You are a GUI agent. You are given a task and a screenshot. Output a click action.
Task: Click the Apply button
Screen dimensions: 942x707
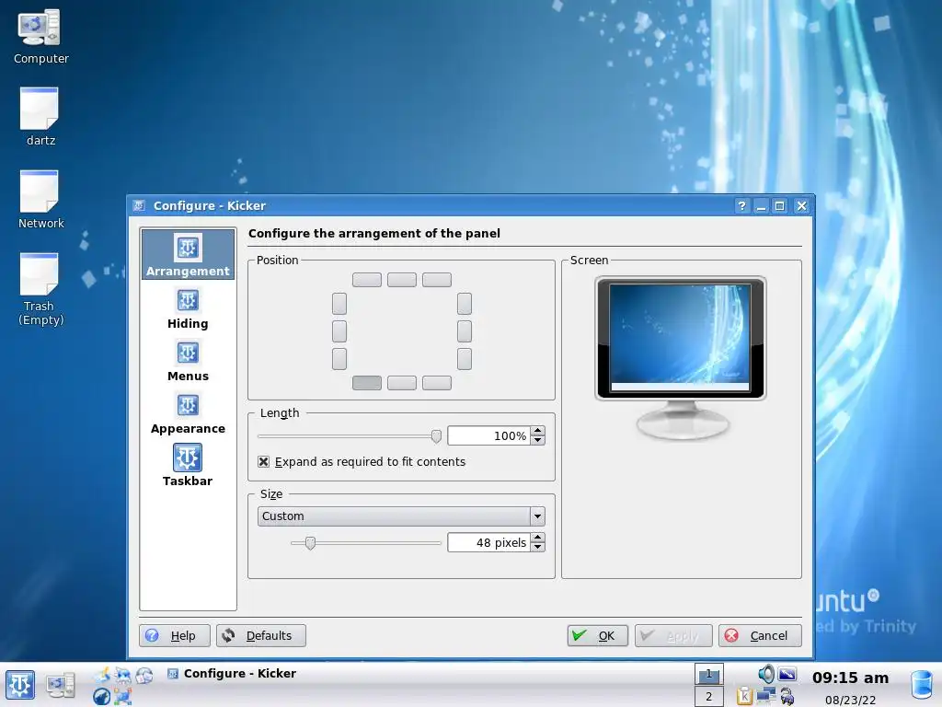[673, 635]
